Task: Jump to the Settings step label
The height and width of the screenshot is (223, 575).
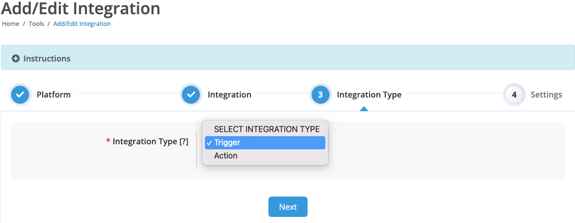Action: (x=547, y=95)
